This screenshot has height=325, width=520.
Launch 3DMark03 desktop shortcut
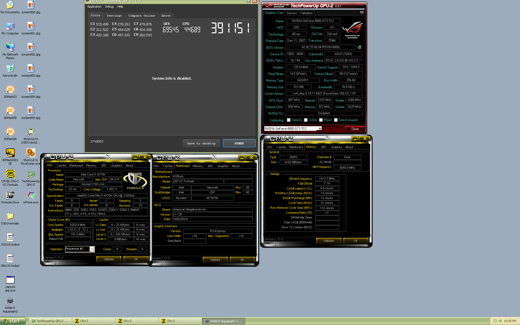point(10,92)
